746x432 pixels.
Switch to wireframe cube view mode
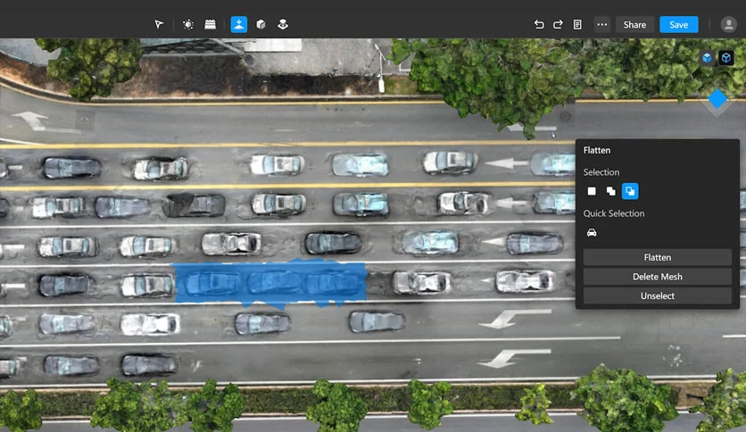point(726,58)
